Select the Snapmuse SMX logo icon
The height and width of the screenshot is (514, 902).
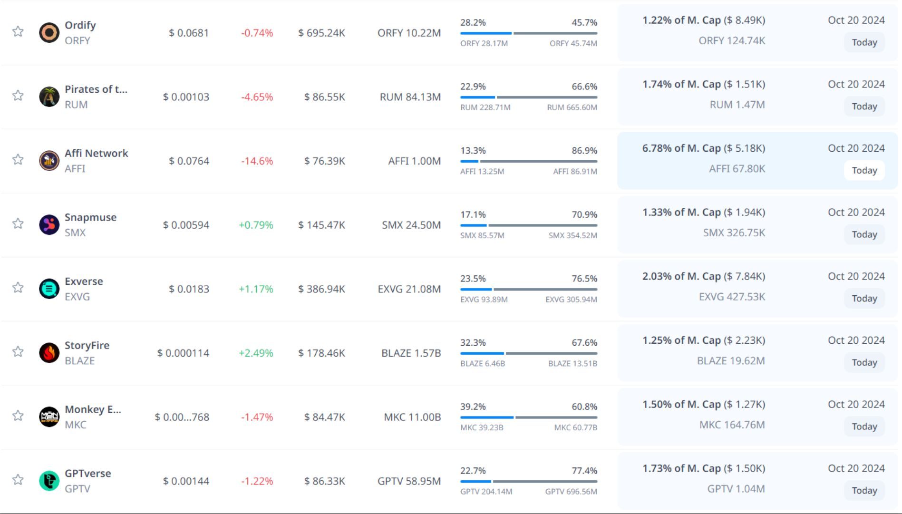[x=49, y=225]
